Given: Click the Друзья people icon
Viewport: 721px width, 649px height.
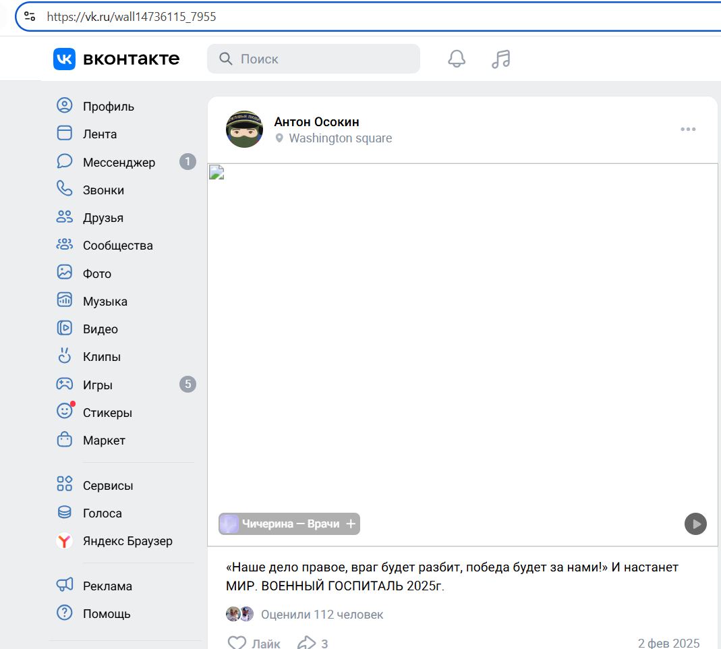Looking at the screenshot, I should coord(64,217).
